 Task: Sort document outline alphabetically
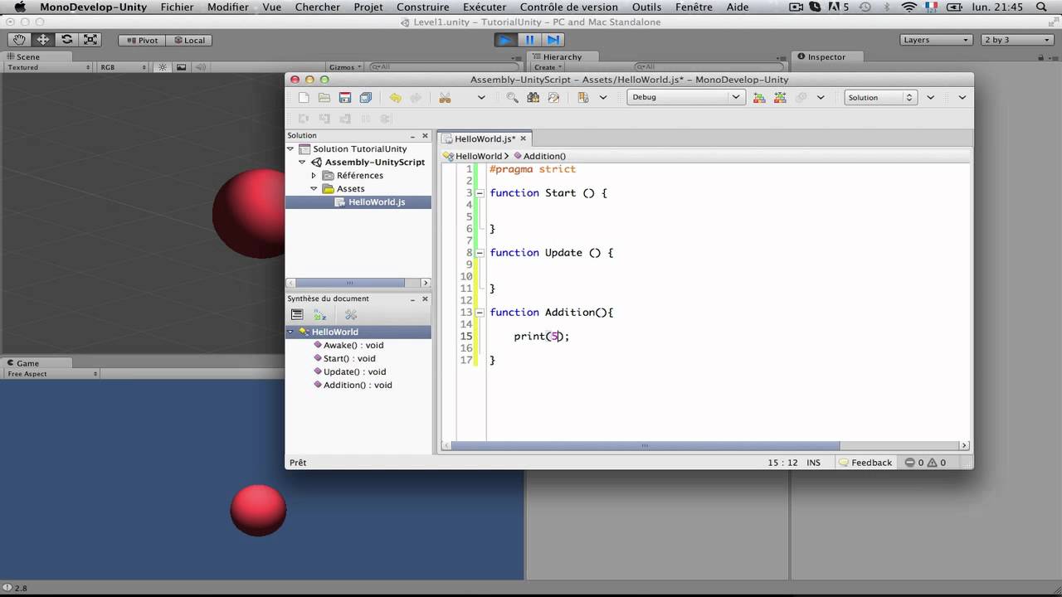coord(320,315)
